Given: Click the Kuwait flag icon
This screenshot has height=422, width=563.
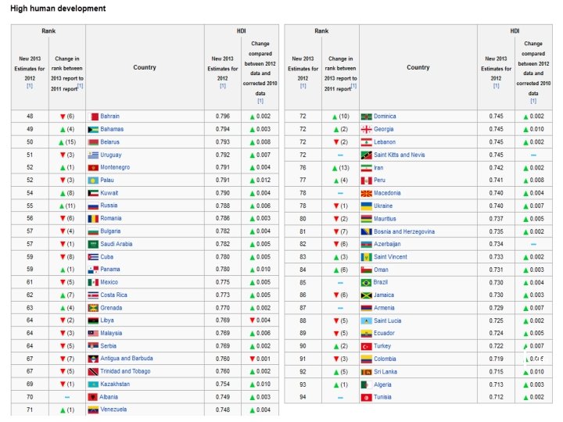Looking at the screenshot, I should pyautogui.click(x=93, y=194).
